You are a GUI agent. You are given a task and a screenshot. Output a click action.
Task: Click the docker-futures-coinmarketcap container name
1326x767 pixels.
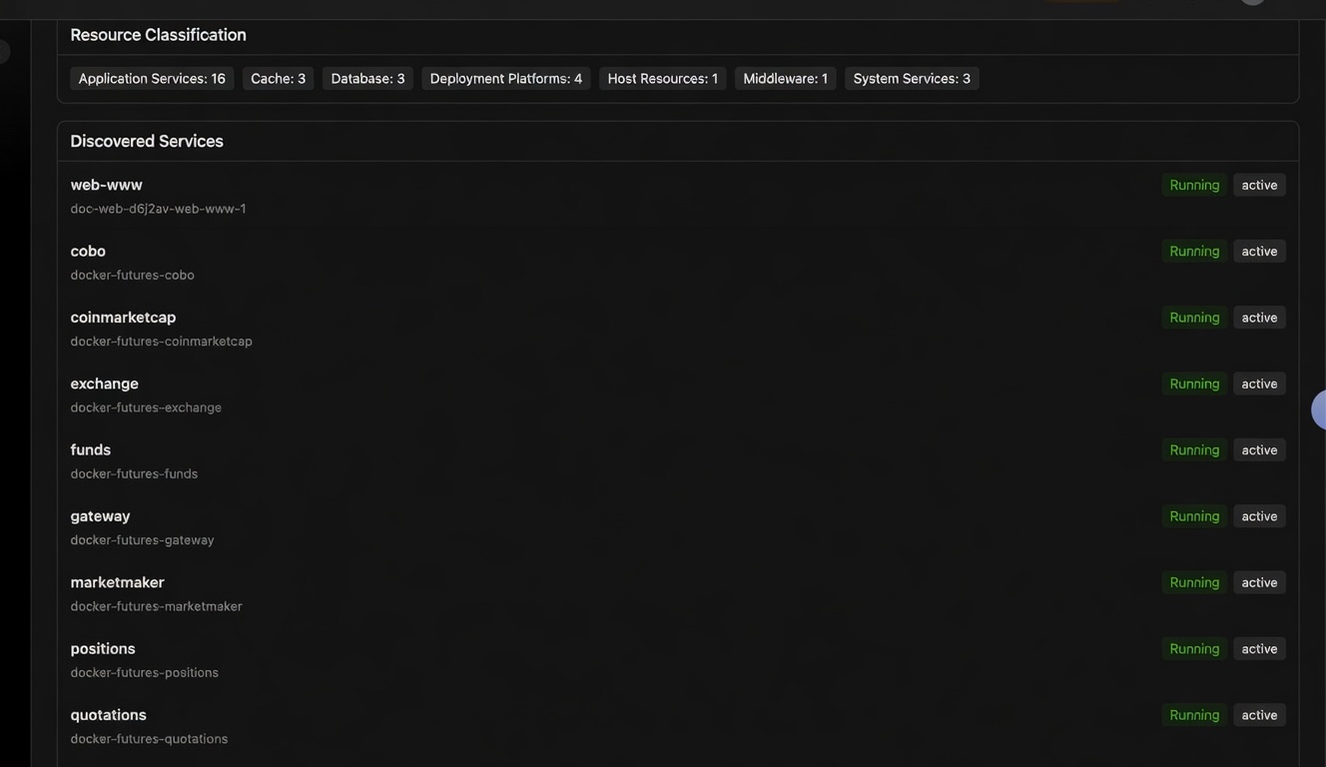point(162,342)
